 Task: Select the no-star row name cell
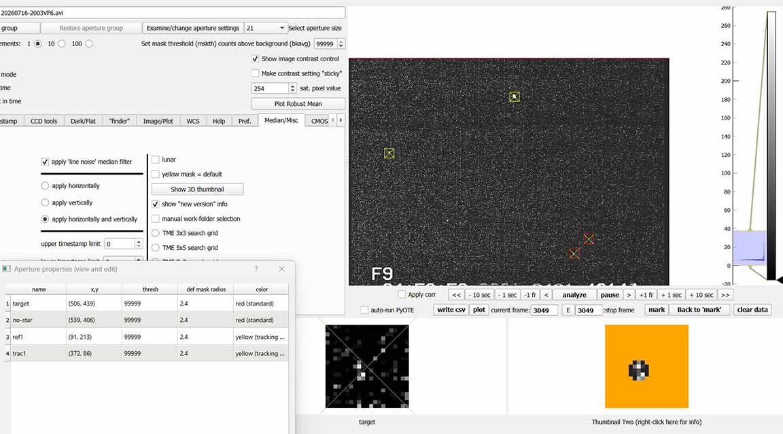(39, 320)
